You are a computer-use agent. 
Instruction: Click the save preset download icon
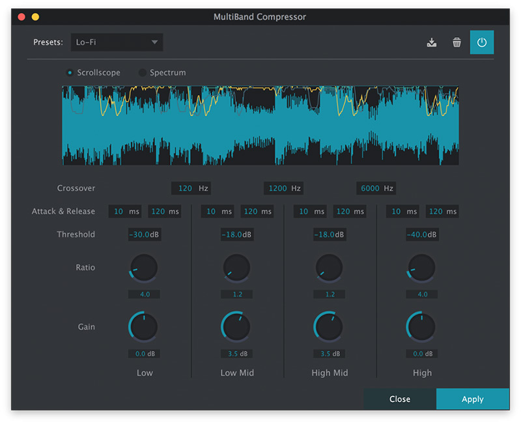pos(431,43)
